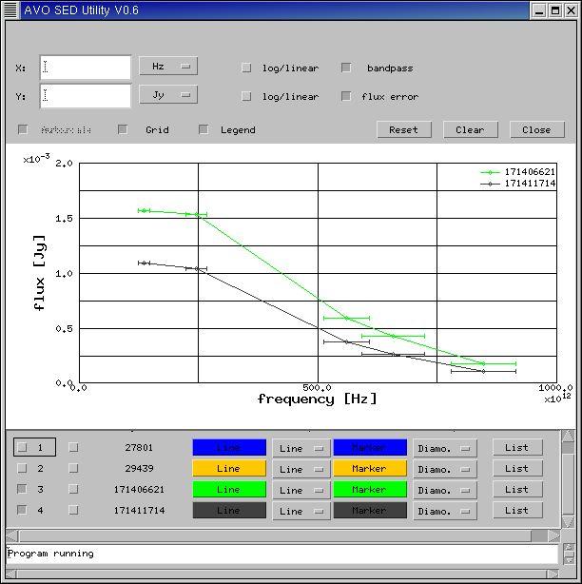Toggle the Legend checkbox
Image resolution: width=582 pixels, height=584 pixels.
coord(204,129)
